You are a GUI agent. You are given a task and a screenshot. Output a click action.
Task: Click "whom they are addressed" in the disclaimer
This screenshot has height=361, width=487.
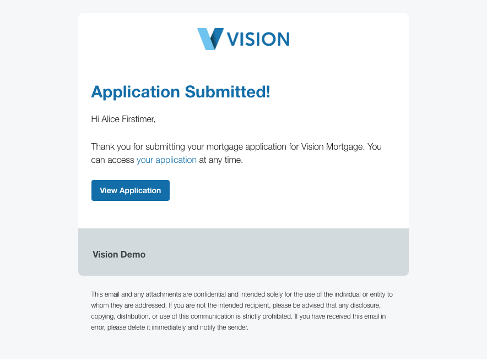click(x=128, y=305)
